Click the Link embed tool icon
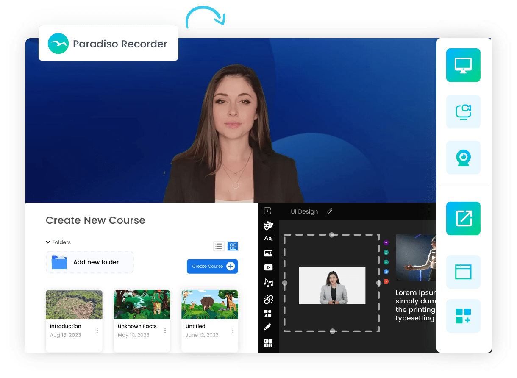Screen dimensions: 517x378 (x=268, y=299)
